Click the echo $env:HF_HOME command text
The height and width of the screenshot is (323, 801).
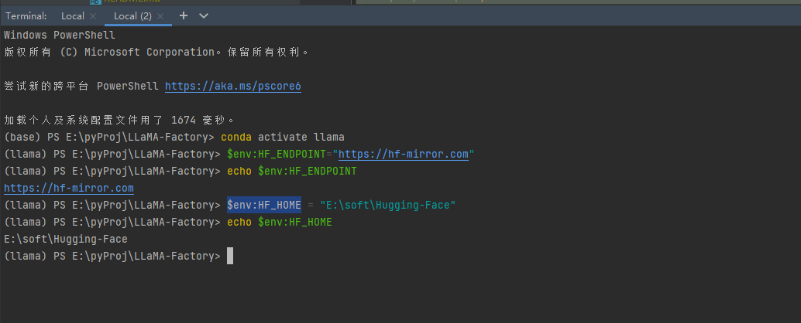280,222
